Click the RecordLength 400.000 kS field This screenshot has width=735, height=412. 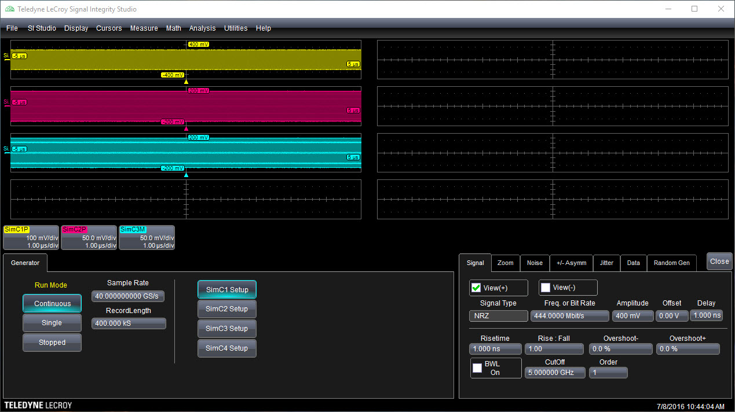click(129, 323)
